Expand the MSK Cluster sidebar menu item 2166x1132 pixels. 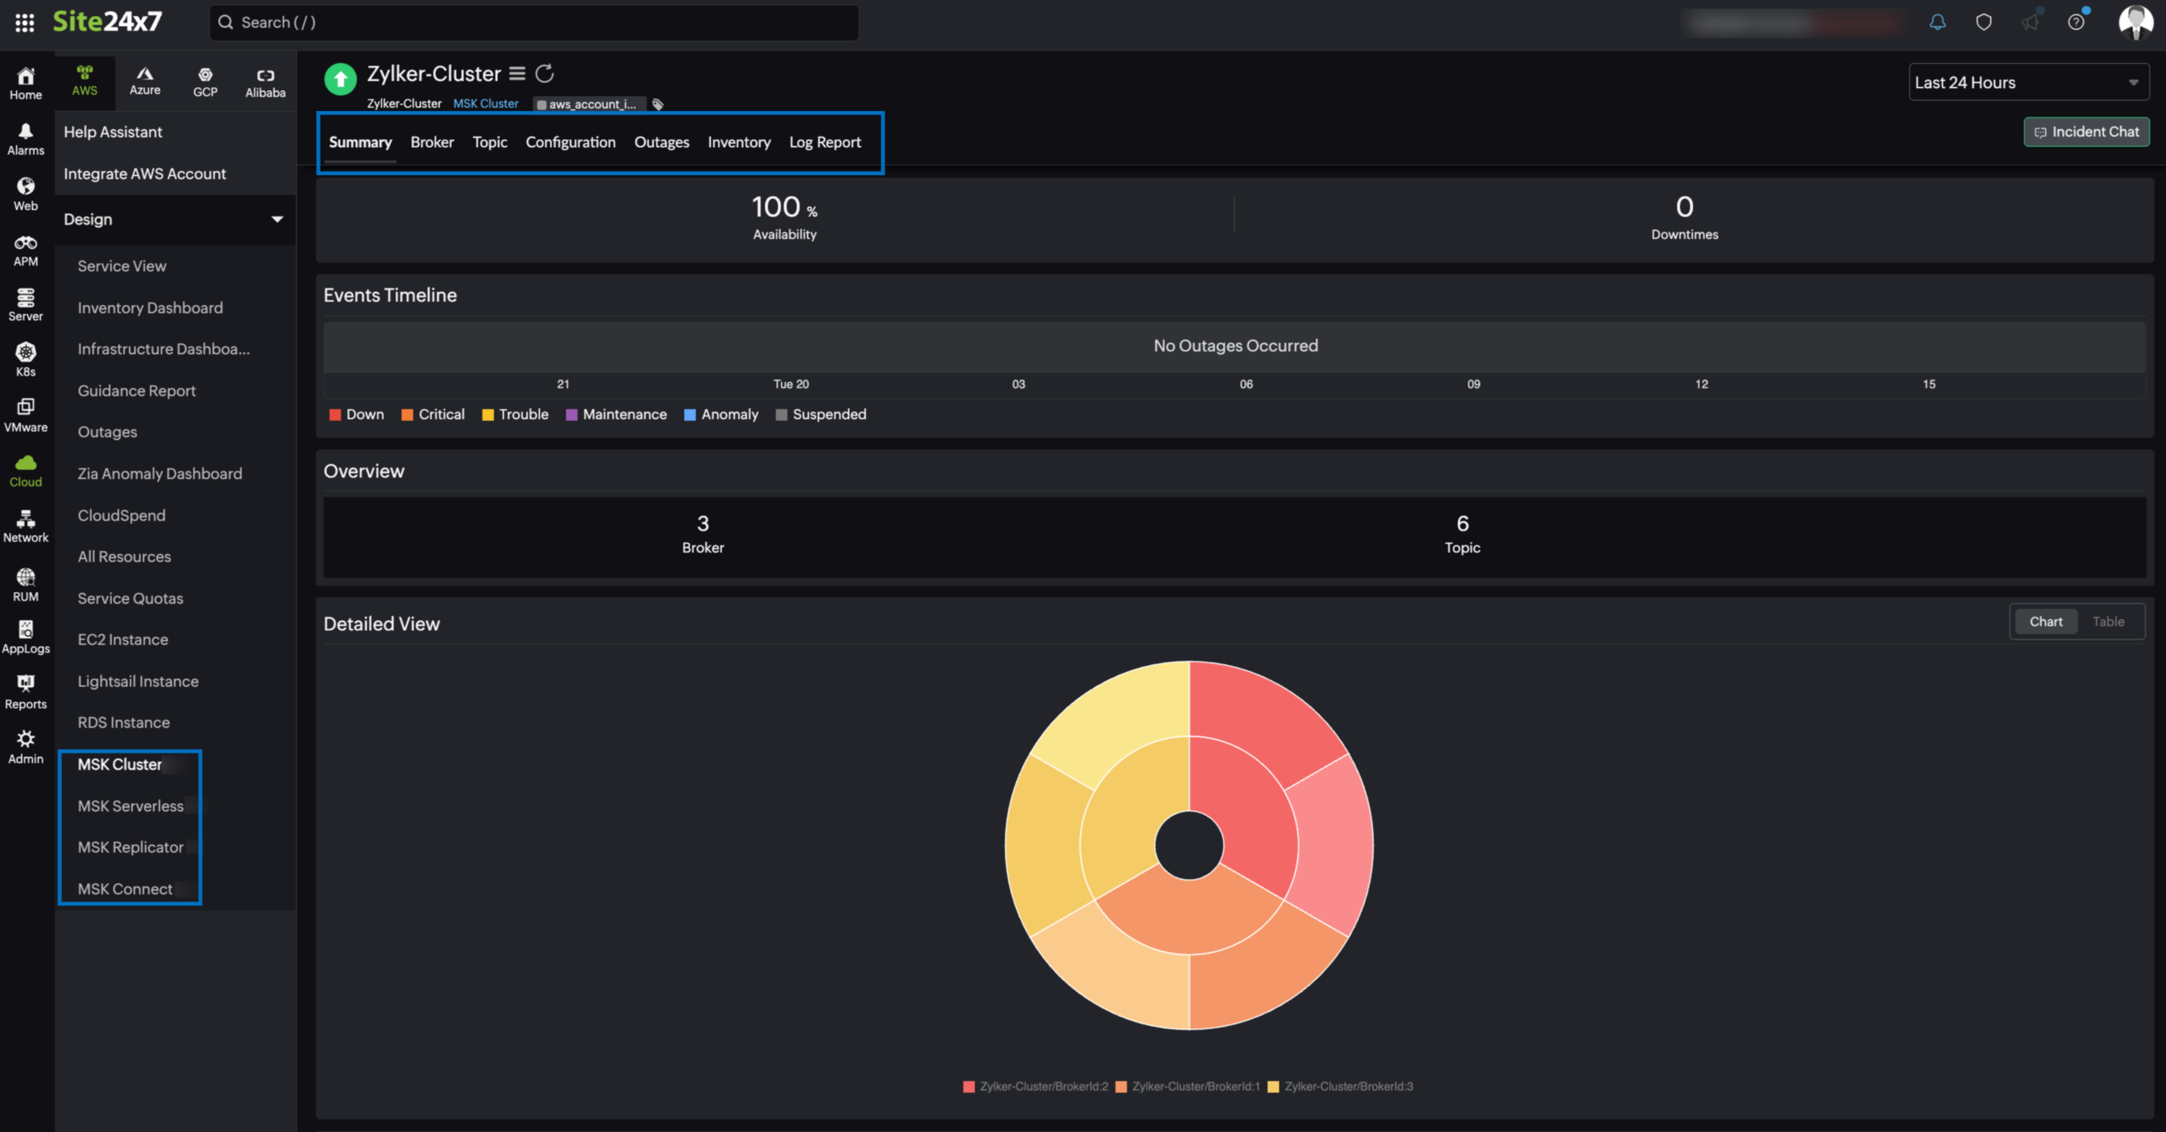120,762
